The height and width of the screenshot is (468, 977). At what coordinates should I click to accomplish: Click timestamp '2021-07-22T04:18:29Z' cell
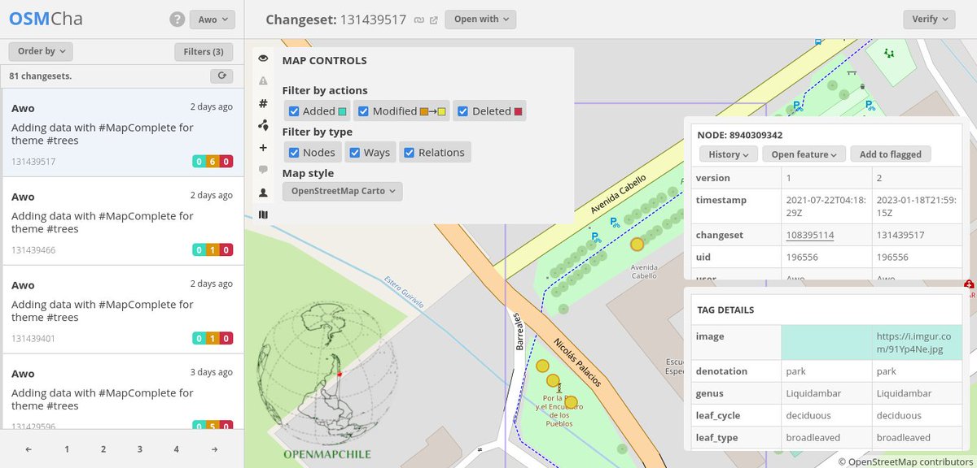[825, 206]
